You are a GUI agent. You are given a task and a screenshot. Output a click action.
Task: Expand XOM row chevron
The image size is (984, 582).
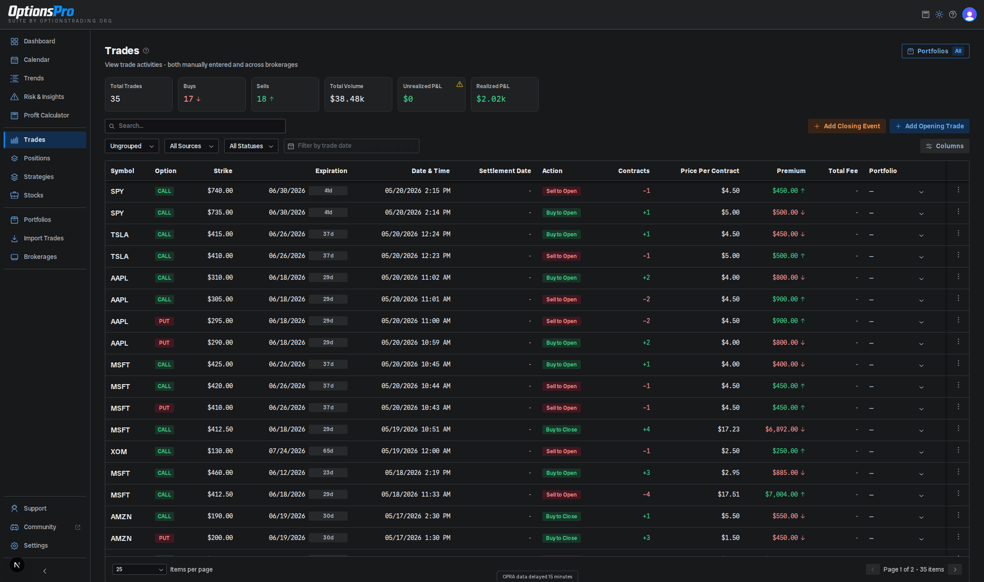click(921, 452)
